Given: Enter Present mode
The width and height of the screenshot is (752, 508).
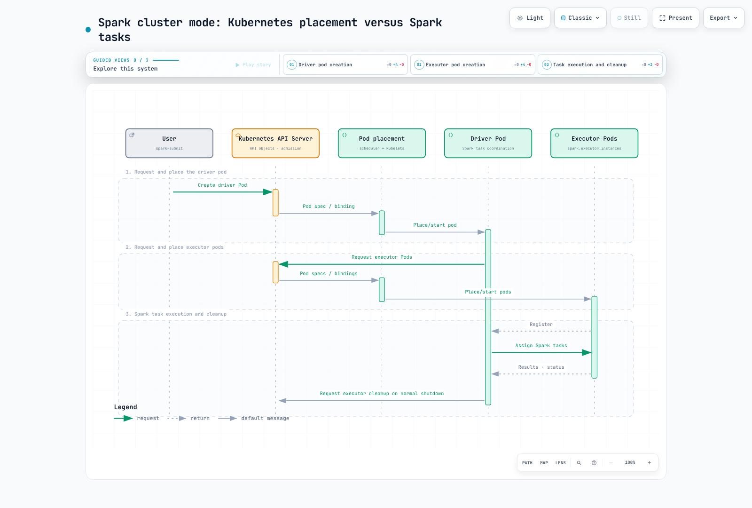Looking at the screenshot, I should coord(675,18).
